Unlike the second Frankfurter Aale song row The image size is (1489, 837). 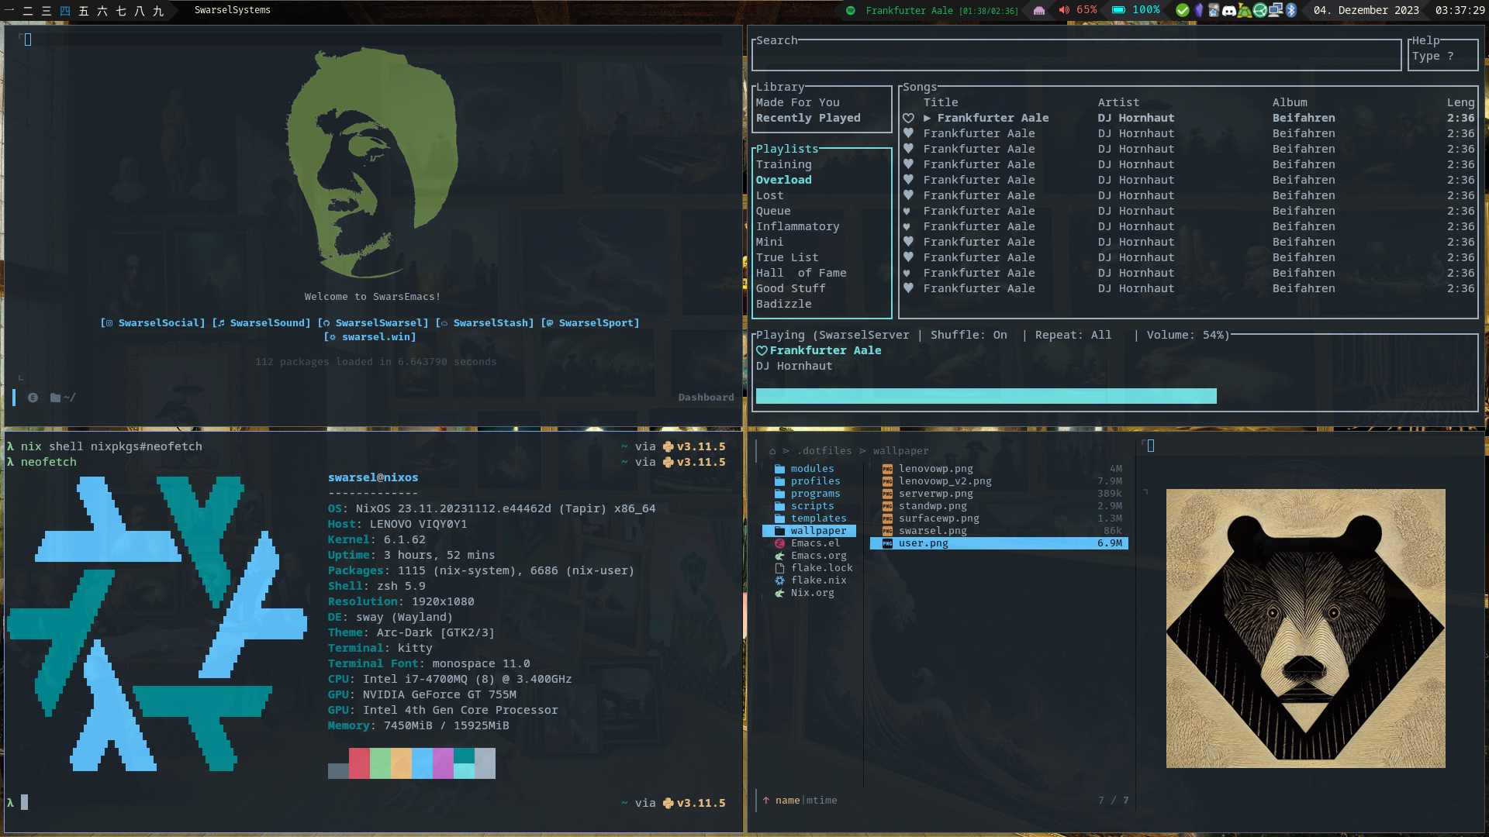pos(908,133)
